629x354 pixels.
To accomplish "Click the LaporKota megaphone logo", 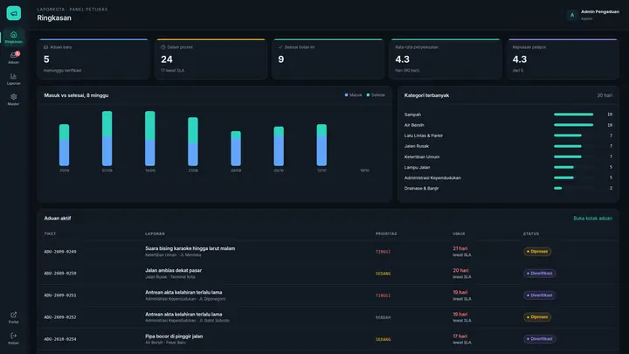I will [14, 13].
